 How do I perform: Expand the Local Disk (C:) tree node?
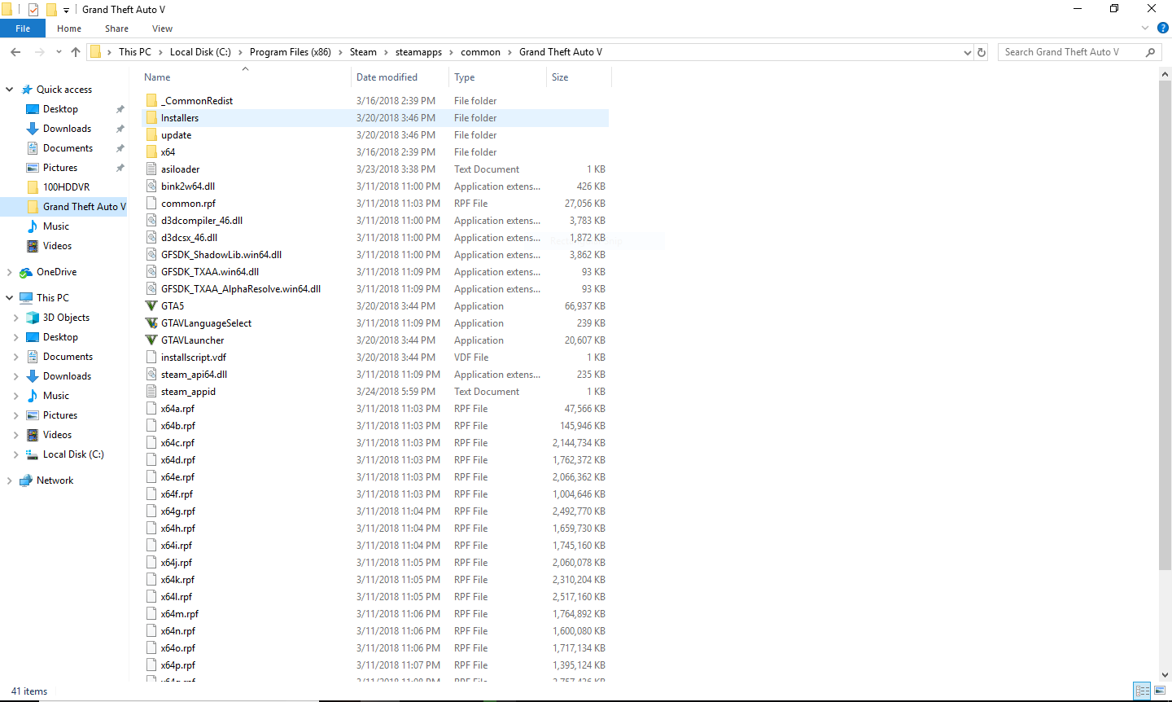[x=16, y=454]
